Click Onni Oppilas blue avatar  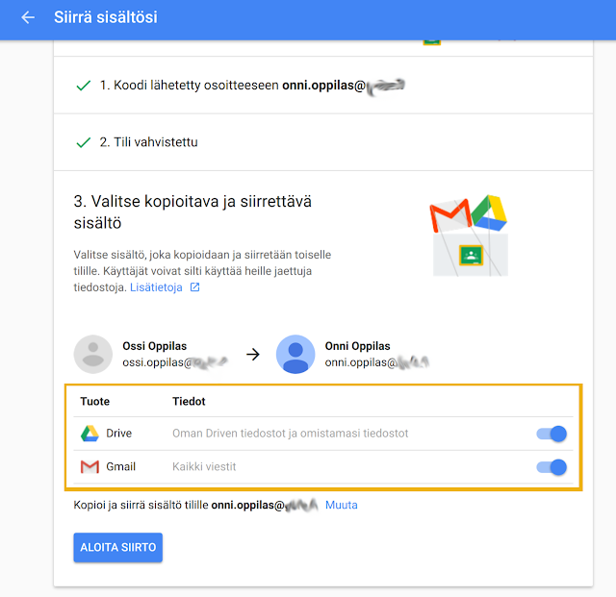tap(295, 354)
